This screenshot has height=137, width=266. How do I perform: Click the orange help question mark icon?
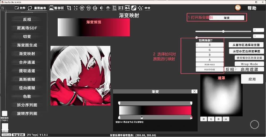click(238, 8)
